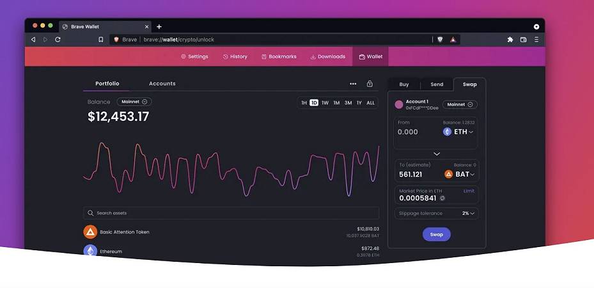Click the Brave lion icon in address bar
The image size is (594, 288).
pos(116,40)
